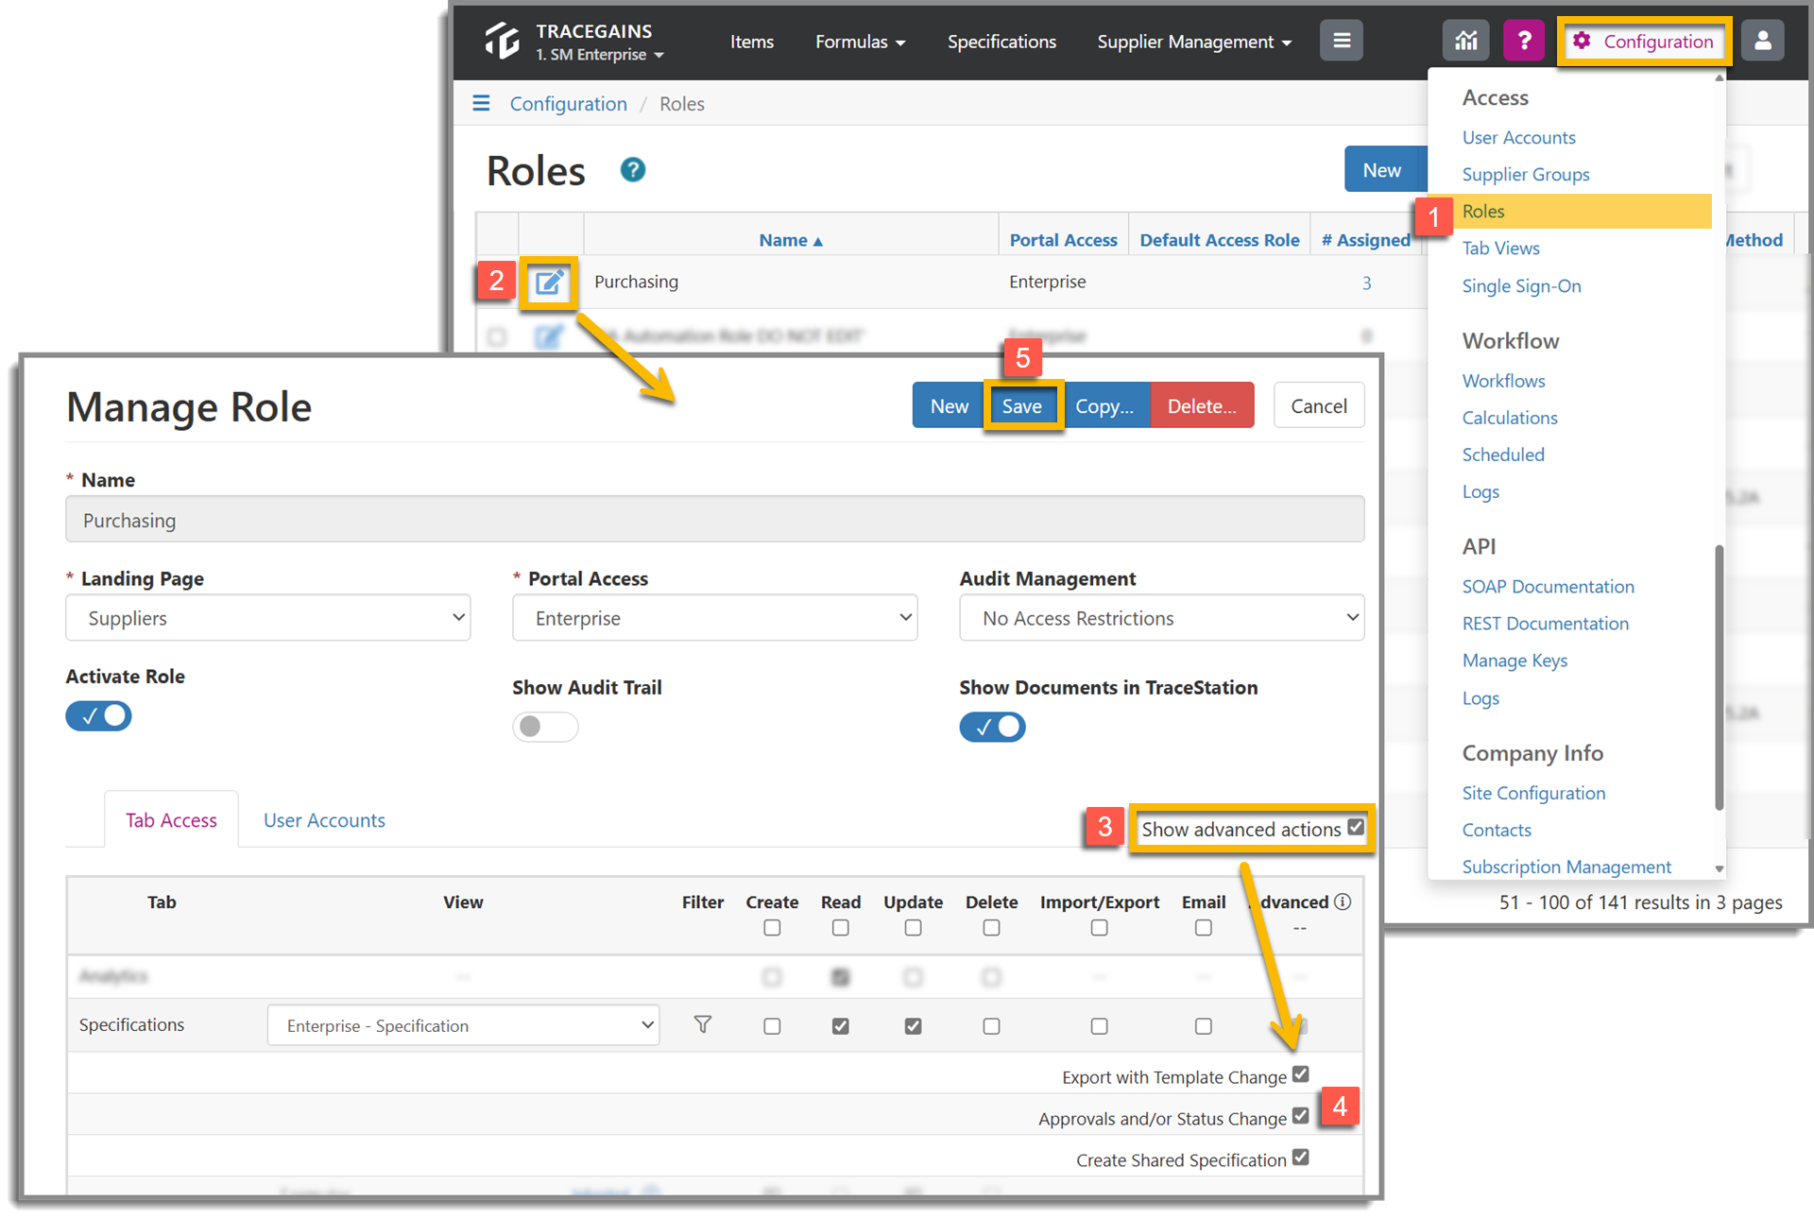Open Subscription Management link
The image size is (1814, 1219).
click(x=1566, y=867)
